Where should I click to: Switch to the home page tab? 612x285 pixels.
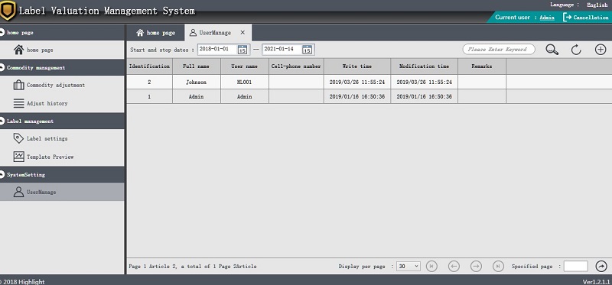[155, 33]
